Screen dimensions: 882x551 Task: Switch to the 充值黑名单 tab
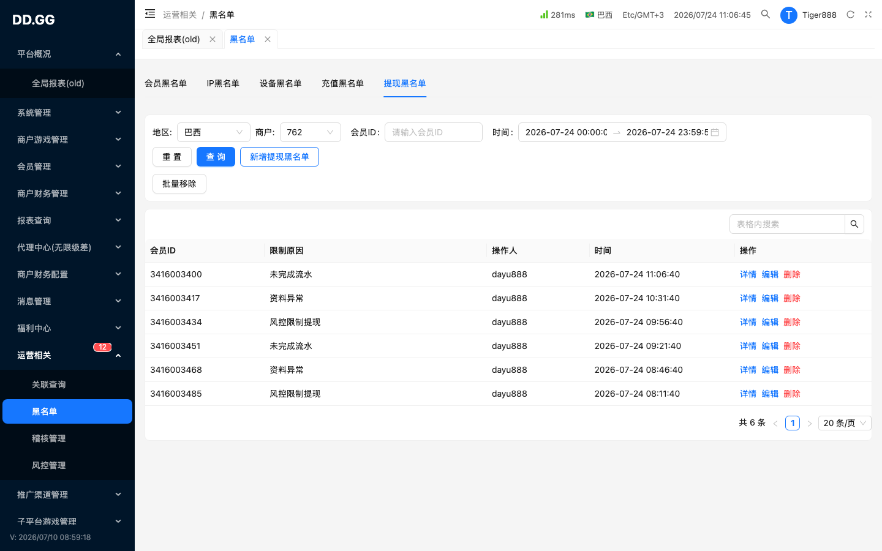pyautogui.click(x=342, y=83)
